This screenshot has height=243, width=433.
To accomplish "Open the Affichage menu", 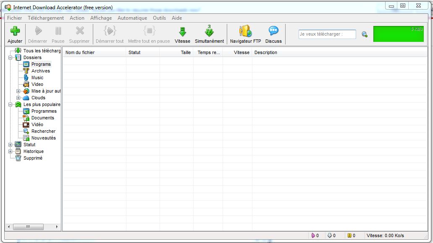I will [101, 18].
